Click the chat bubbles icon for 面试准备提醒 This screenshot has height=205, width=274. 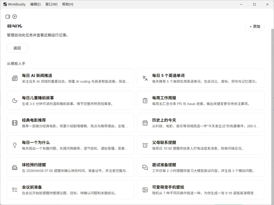145,167
